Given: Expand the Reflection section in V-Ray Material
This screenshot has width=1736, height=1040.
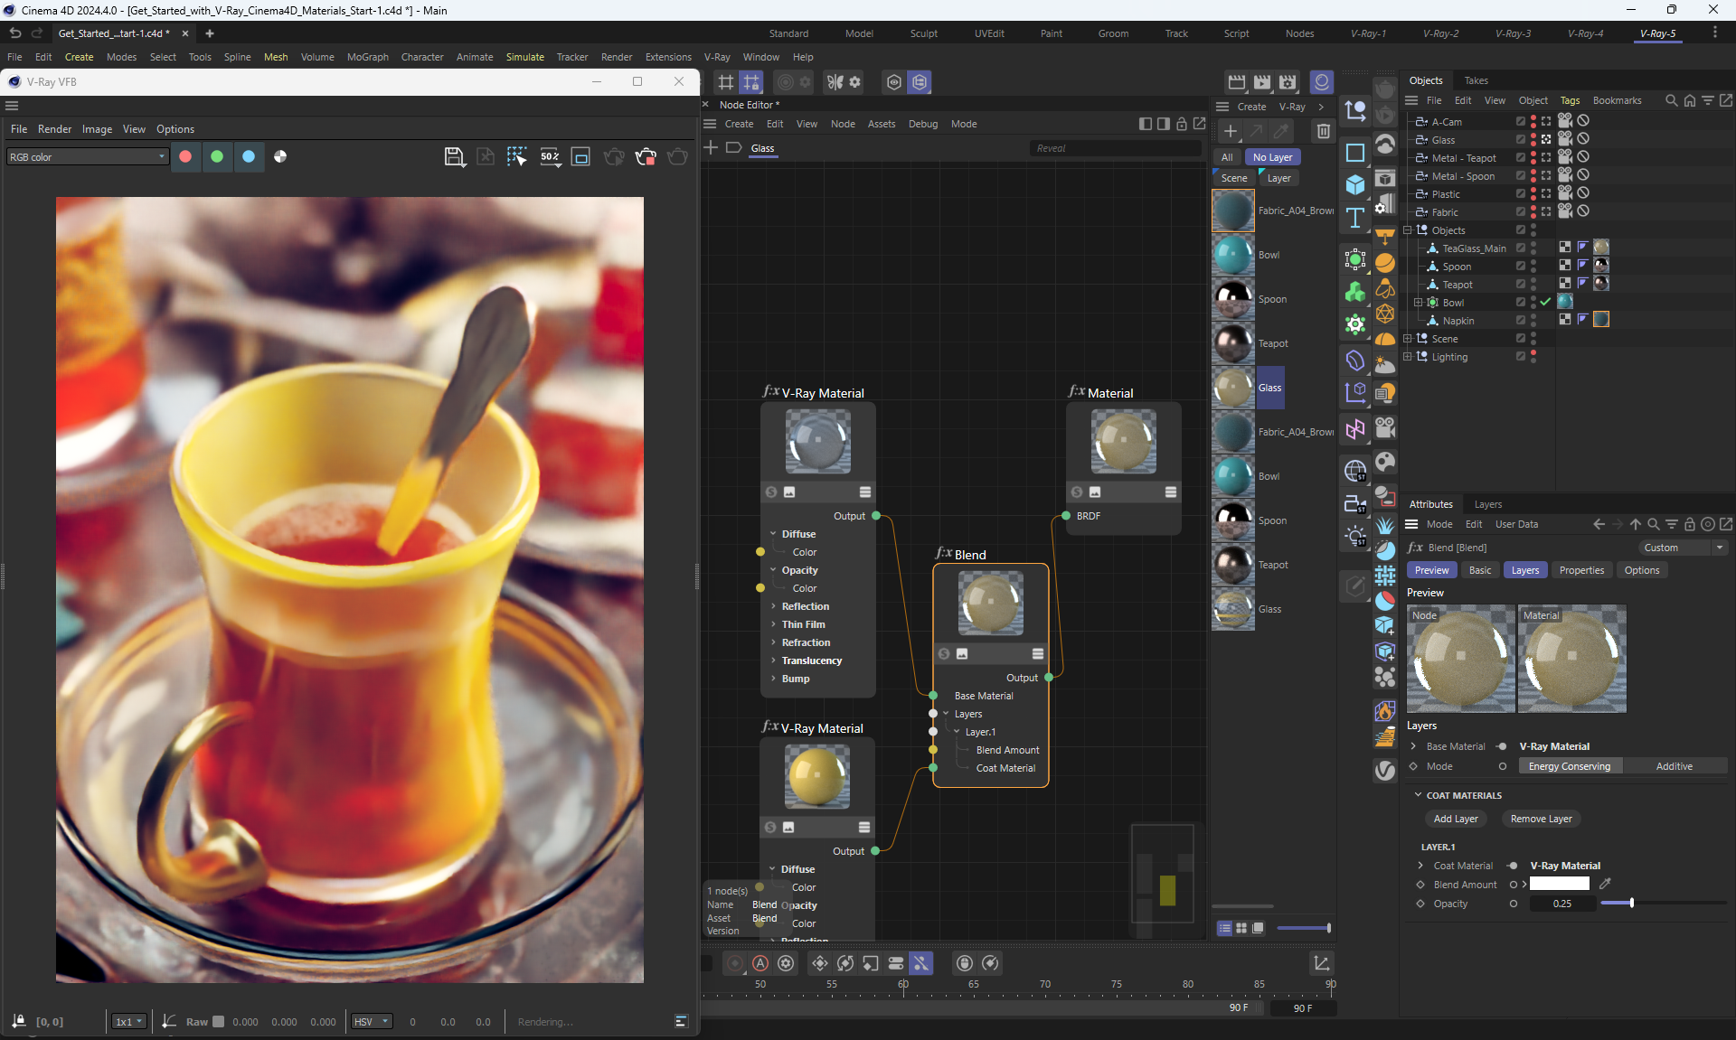Looking at the screenshot, I should 774,606.
